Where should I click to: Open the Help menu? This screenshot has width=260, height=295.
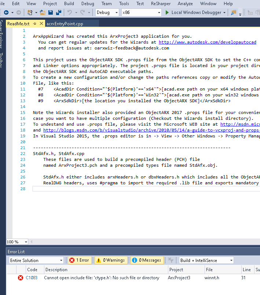tap(228, 4)
